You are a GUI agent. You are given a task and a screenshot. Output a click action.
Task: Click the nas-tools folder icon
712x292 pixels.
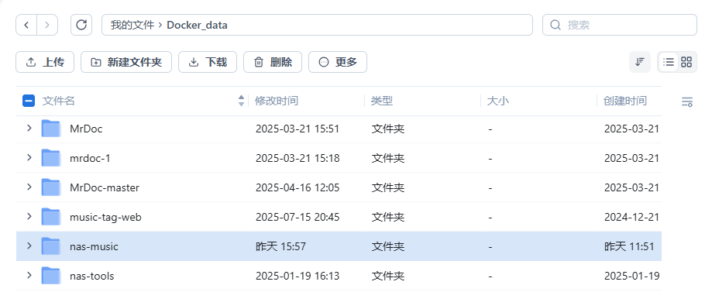(51, 276)
